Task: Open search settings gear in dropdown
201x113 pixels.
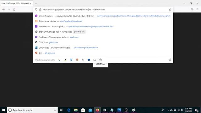Action: [170, 60]
